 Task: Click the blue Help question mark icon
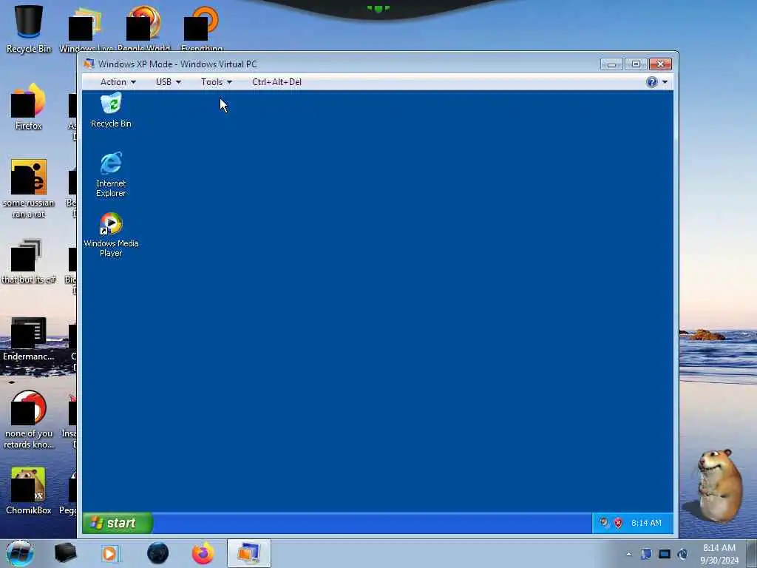pyautogui.click(x=652, y=82)
